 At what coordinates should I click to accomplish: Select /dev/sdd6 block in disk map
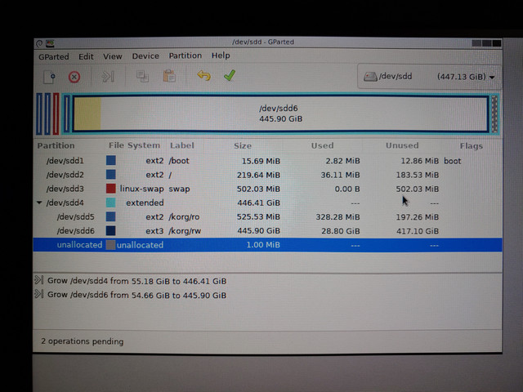280,114
